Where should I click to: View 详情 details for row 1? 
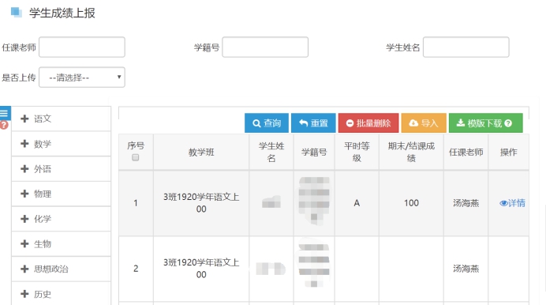coord(512,203)
